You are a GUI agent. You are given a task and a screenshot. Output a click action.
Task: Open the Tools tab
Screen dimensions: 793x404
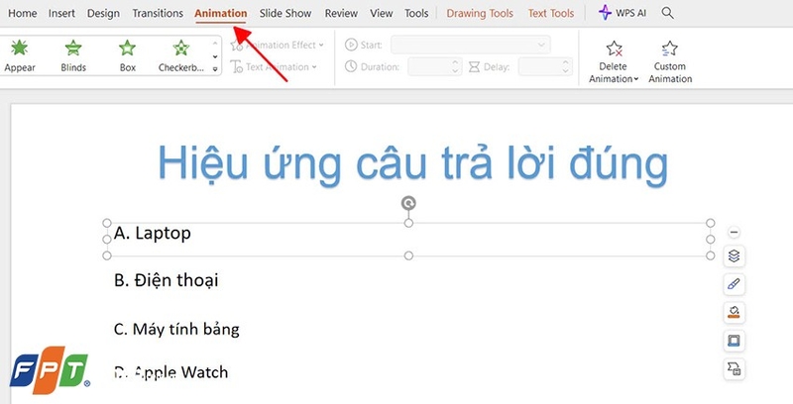[416, 13]
